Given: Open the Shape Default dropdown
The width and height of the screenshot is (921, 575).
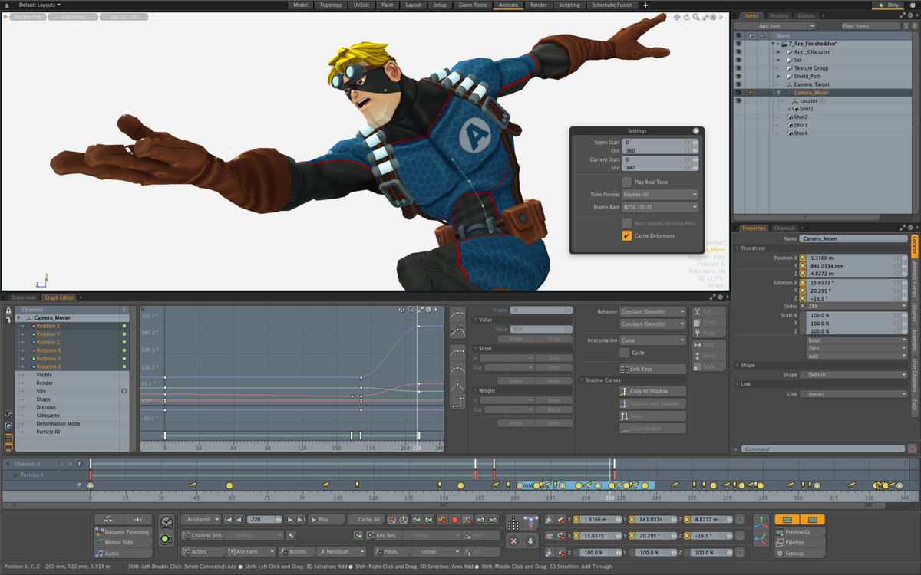Looking at the screenshot, I should (x=857, y=375).
